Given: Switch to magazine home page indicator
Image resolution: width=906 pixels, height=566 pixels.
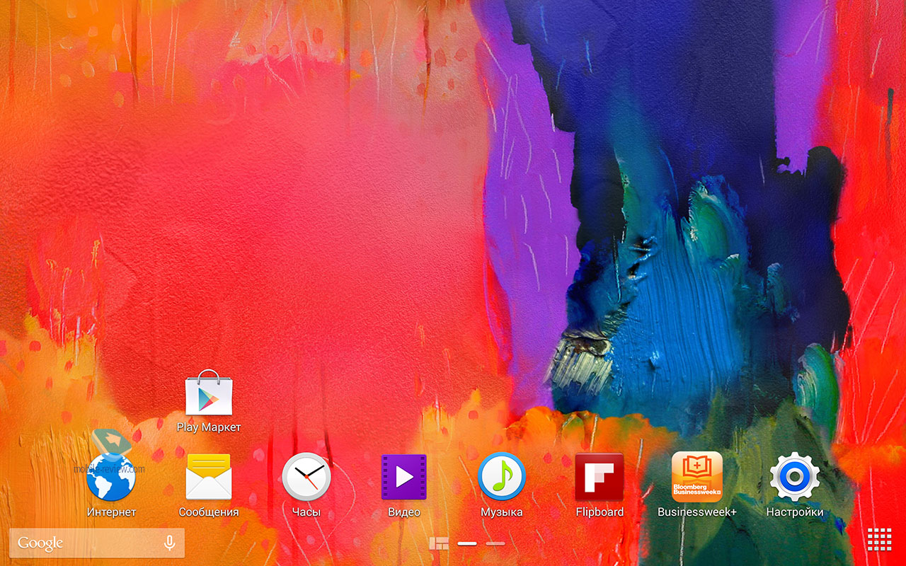Looking at the screenshot, I should tap(439, 543).
